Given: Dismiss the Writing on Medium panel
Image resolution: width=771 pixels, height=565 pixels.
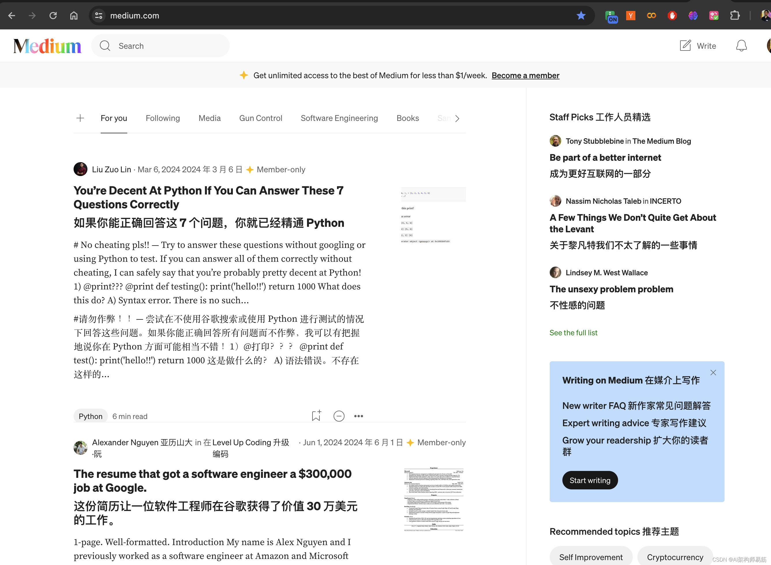Looking at the screenshot, I should point(713,373).
